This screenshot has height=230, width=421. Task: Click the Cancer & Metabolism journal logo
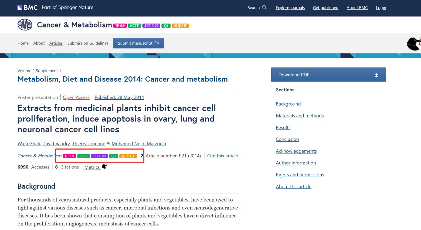point(25,25)
